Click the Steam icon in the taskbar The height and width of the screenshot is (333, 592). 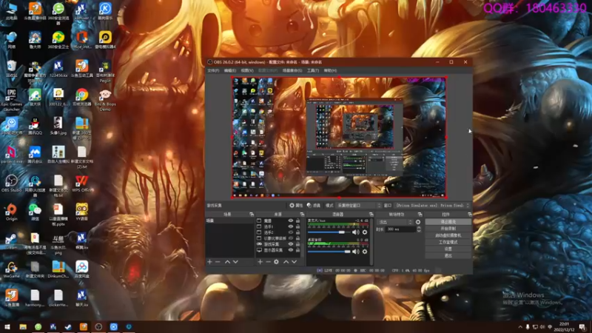point(68,327)
